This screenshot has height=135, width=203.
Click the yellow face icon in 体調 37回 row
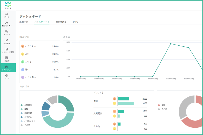[x=114, y=103]
